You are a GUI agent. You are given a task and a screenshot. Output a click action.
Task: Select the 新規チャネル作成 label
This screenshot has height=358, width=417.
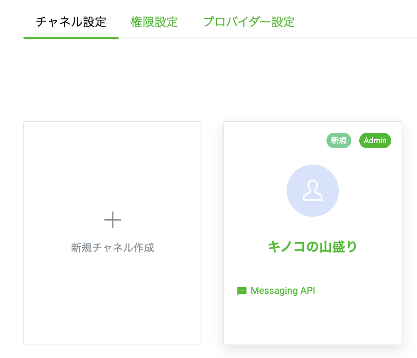[112, 248]
